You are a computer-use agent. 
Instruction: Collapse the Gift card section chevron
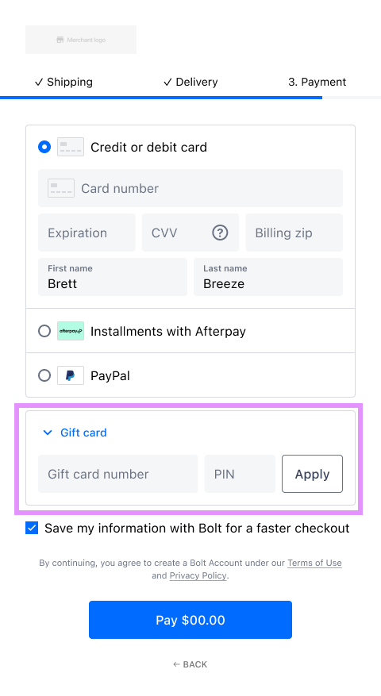pos(48,433)
